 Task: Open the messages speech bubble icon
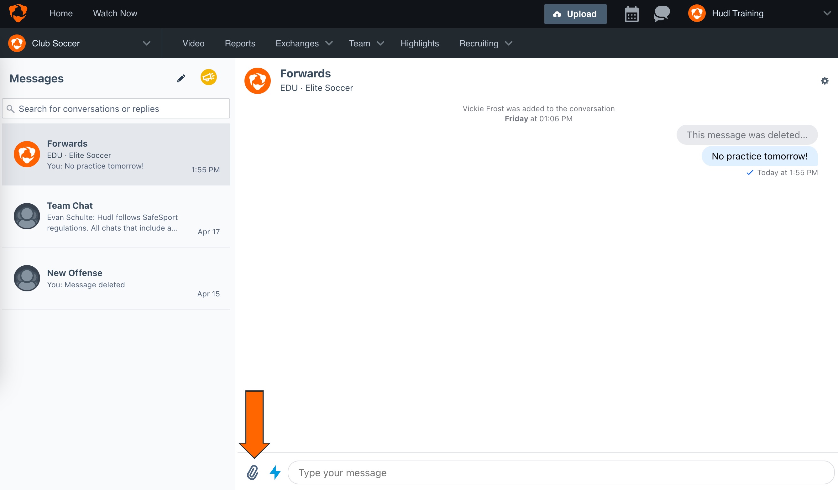click(662, 14)
